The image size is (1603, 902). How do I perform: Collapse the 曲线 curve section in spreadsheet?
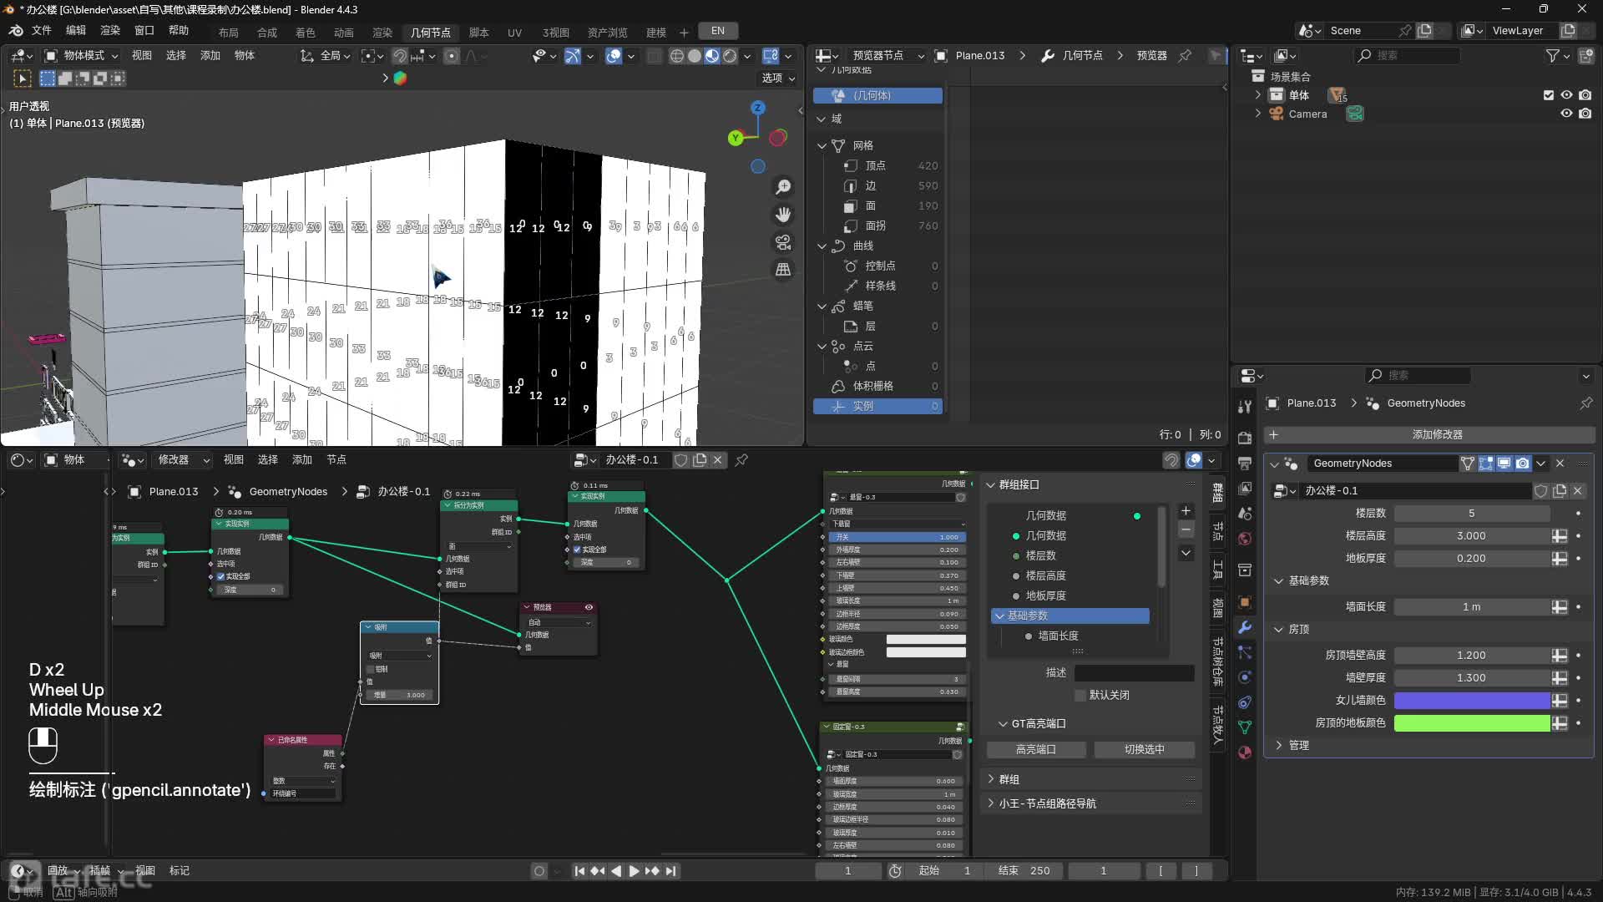click(x=822, y=246)
